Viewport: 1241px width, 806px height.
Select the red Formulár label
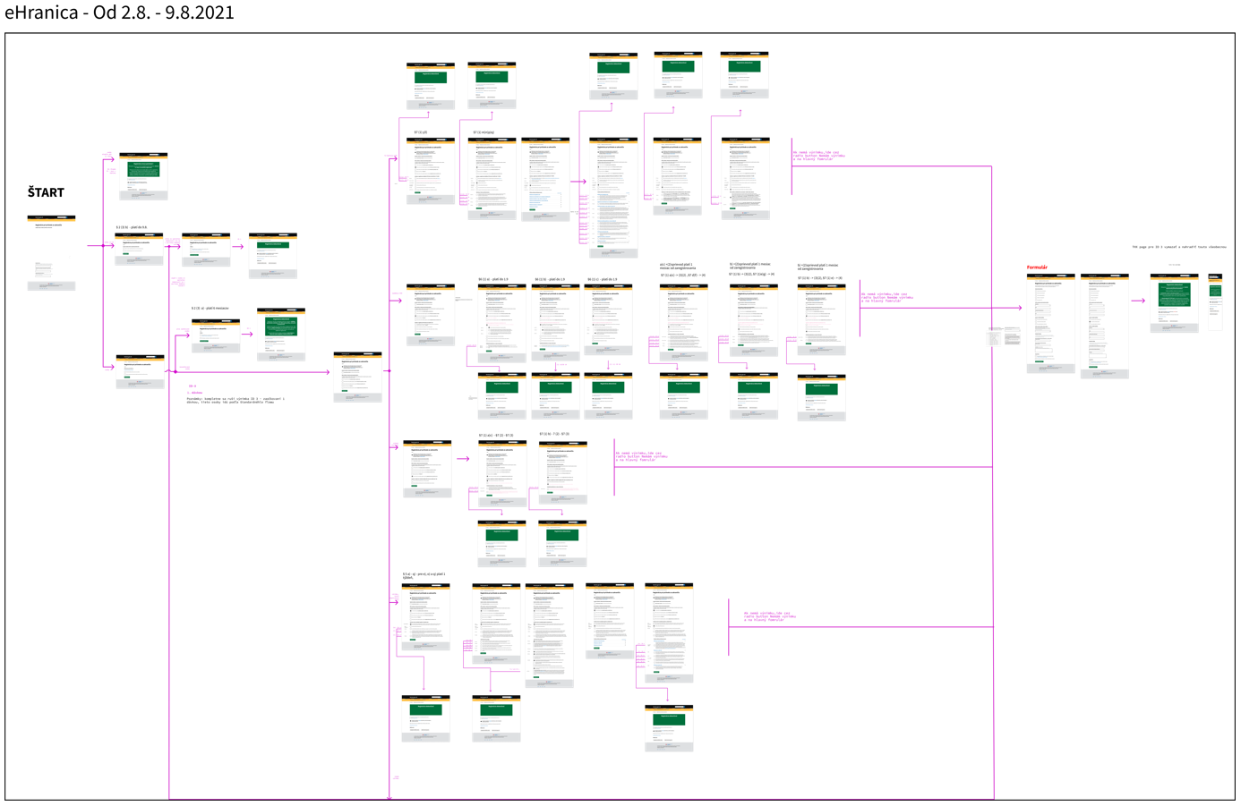[x=1037, y=267]
